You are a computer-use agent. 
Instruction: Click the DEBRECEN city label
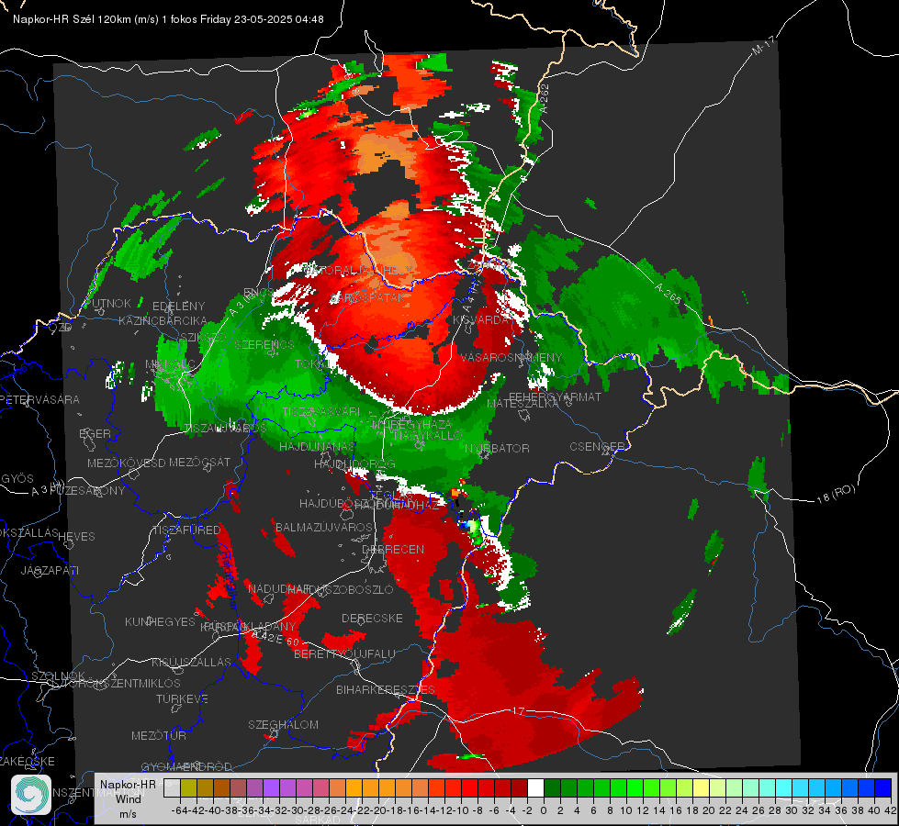[x=393, y=549]
